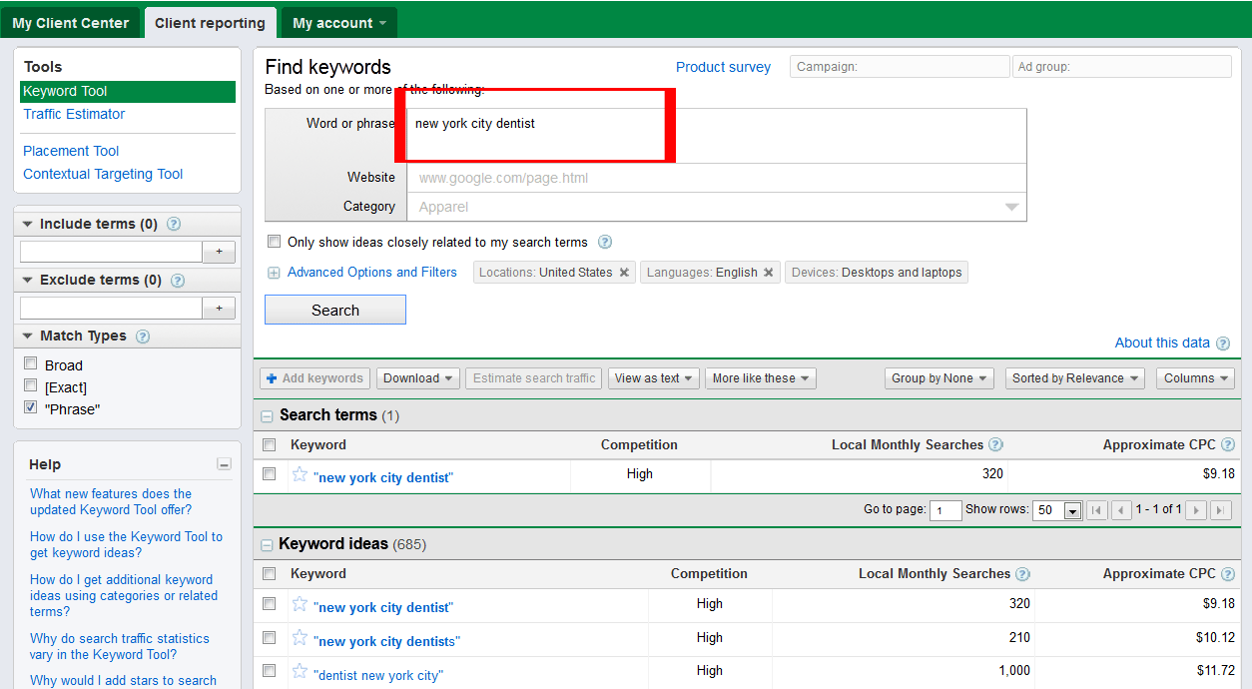Click the plus button to add include term
The height and width of the screenshot is (689, 1252).
pos(219,252)
